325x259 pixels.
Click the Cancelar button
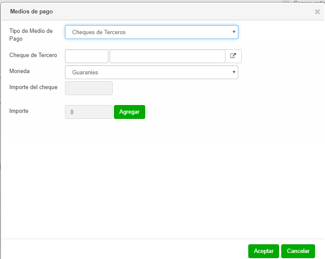click(298, 251)
